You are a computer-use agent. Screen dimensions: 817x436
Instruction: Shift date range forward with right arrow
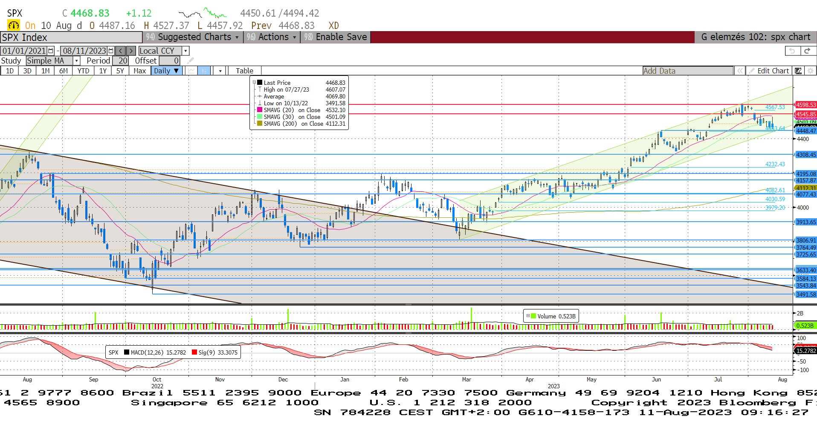(131, 51)
